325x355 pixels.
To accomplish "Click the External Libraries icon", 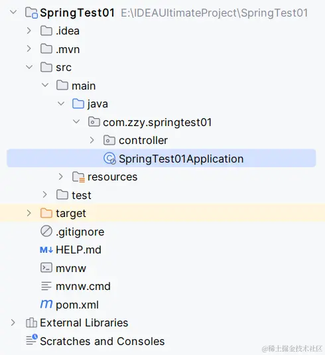I will pos(31,322).
